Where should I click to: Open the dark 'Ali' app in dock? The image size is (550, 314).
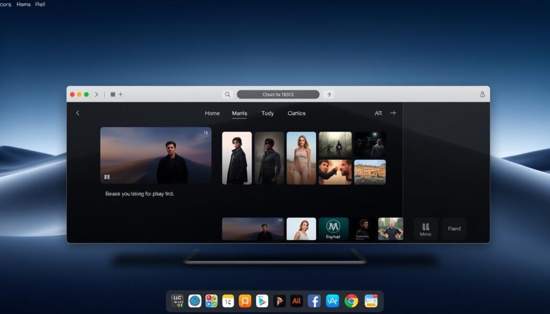tap(296, 301)
